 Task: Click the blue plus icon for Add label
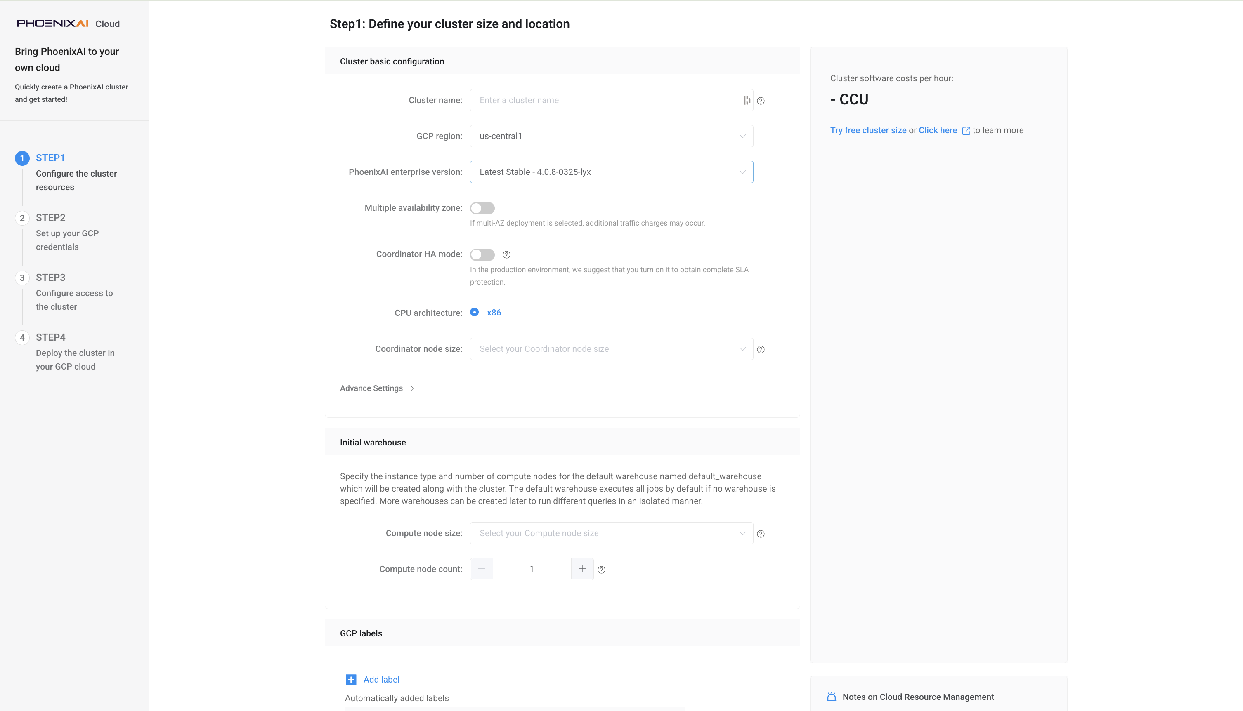[351, 679]
